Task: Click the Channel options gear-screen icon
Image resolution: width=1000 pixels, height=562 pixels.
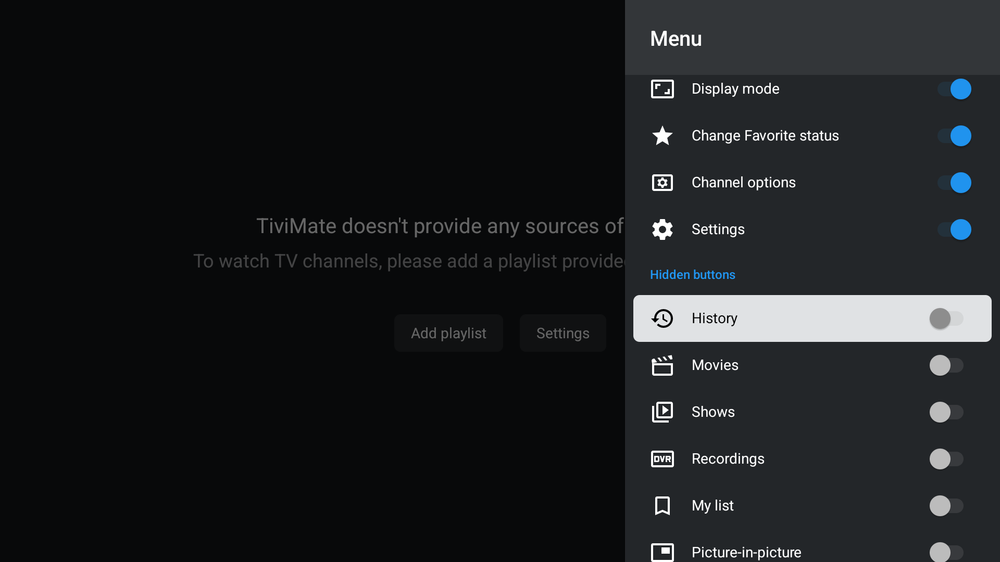Action: coord(662,183)
